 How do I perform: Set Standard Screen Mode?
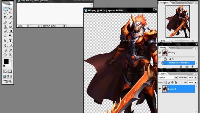(x=4, y=76)
